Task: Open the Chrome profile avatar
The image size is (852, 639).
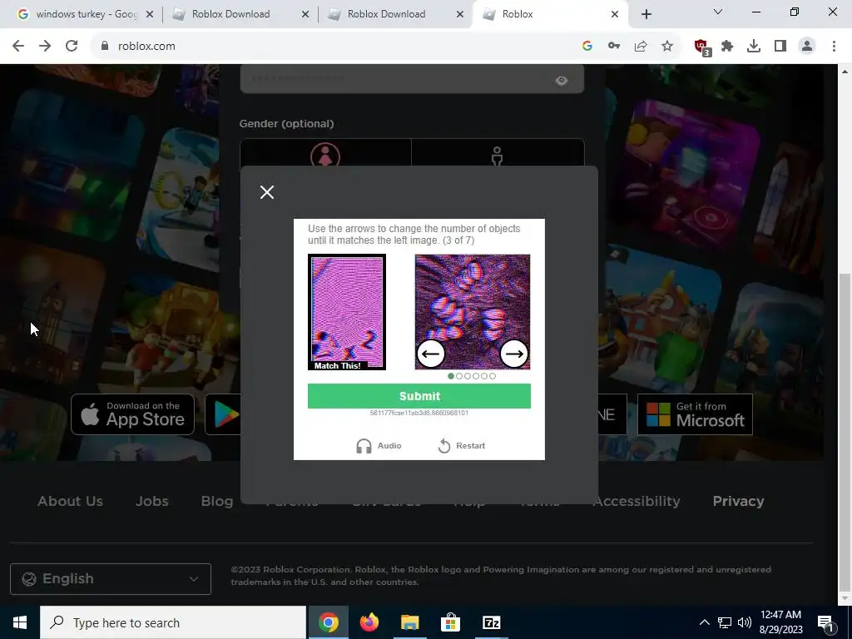Action: coord(807,47)
